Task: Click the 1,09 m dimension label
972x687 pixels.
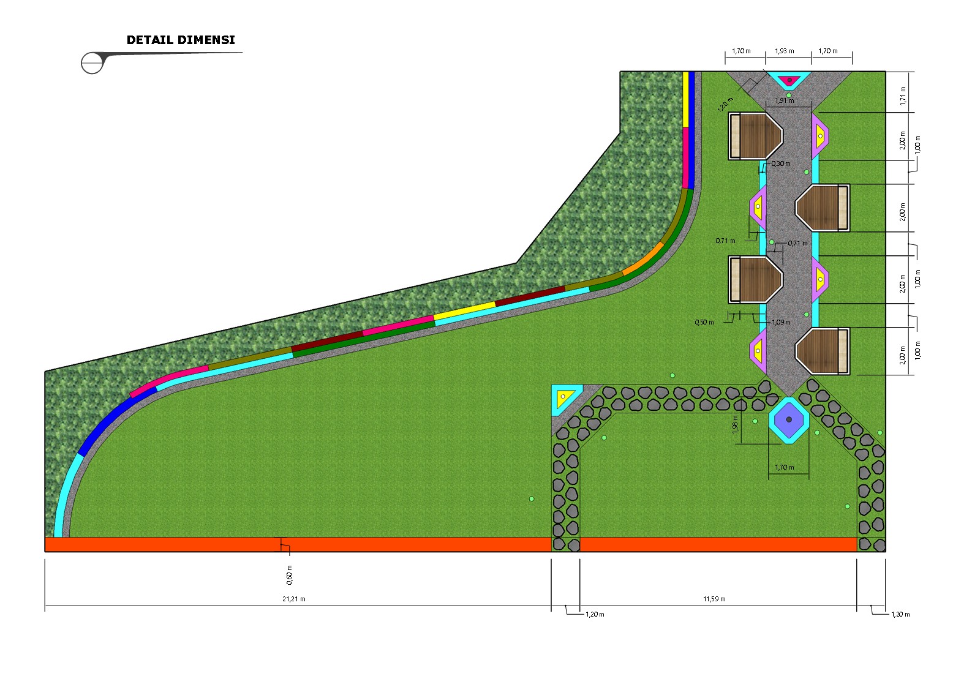Action: (x=781, y=322)
